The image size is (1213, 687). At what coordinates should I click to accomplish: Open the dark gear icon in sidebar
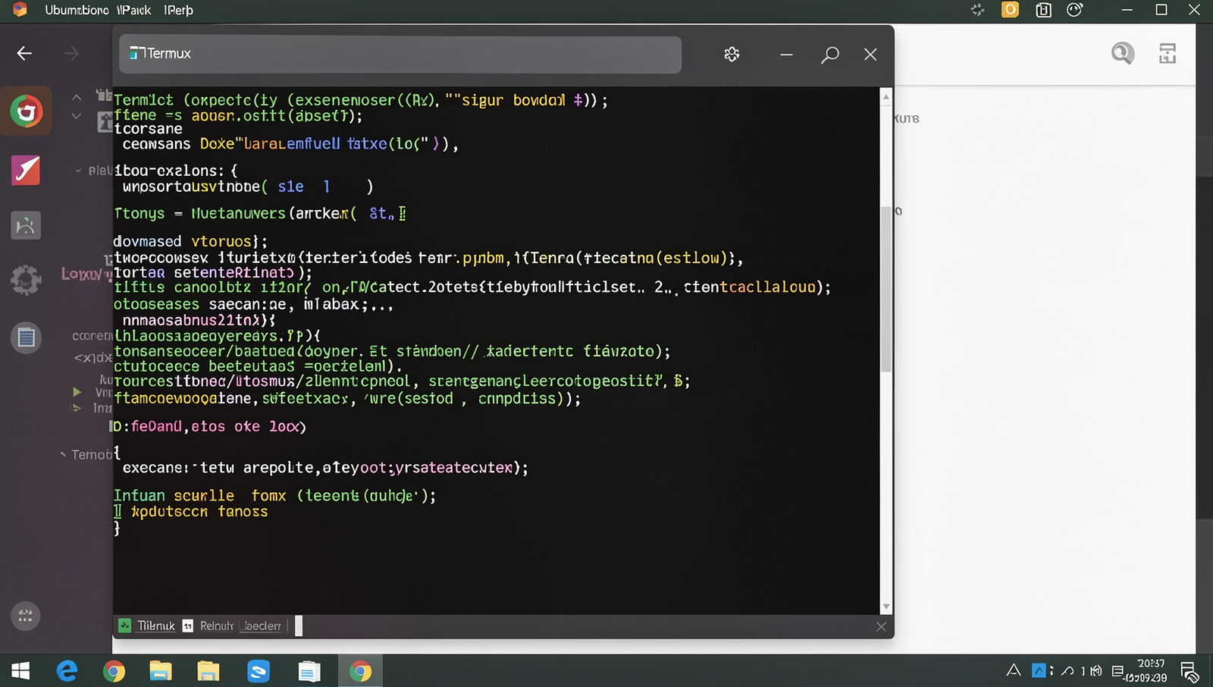26,280
